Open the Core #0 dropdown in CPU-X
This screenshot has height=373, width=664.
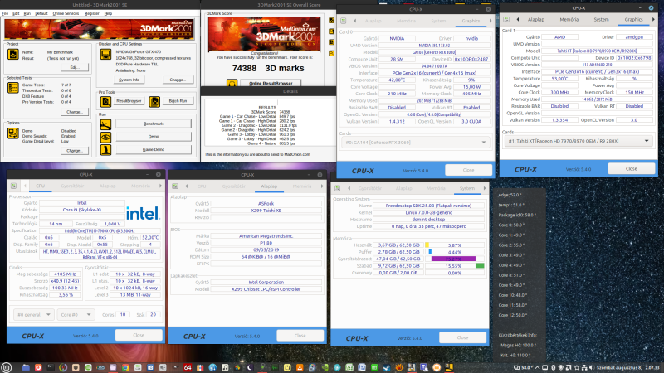coord(76,315)
